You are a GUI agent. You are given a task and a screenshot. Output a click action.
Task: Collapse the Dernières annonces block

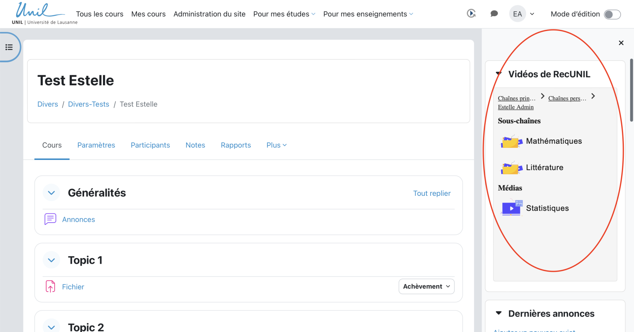click(x=499, y=313)
